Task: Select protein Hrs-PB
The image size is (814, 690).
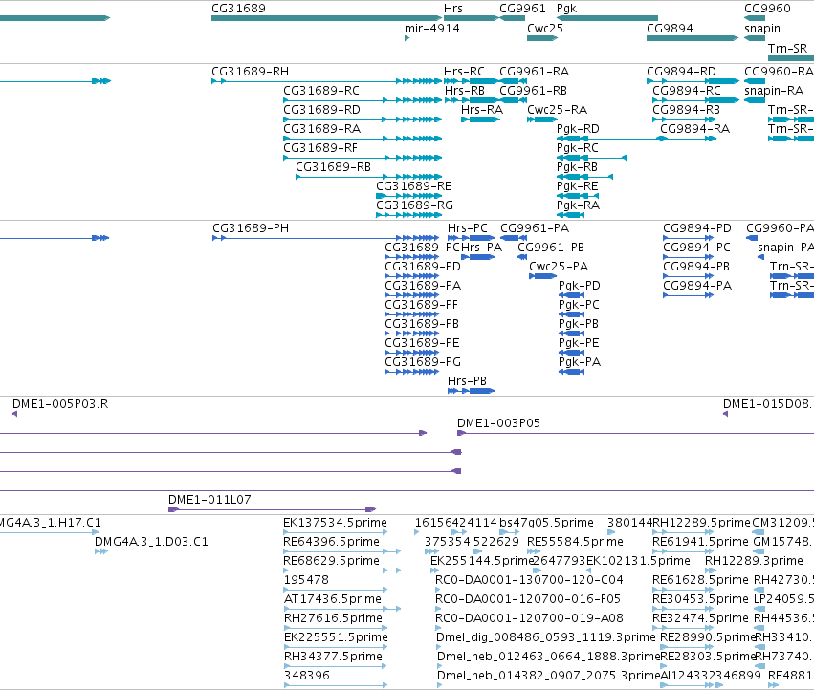Action: pyautogui.click(x=472, y=391)
